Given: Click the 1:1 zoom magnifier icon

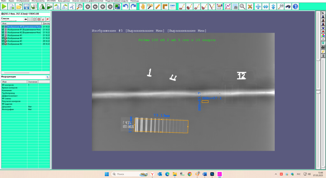Looking at the screenshot, I should pyautogui.click(x=280, y=6).
